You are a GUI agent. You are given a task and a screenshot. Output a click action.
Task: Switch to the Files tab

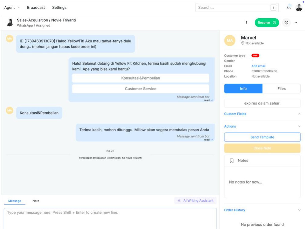pyautogui.click(x=281, y=89)
